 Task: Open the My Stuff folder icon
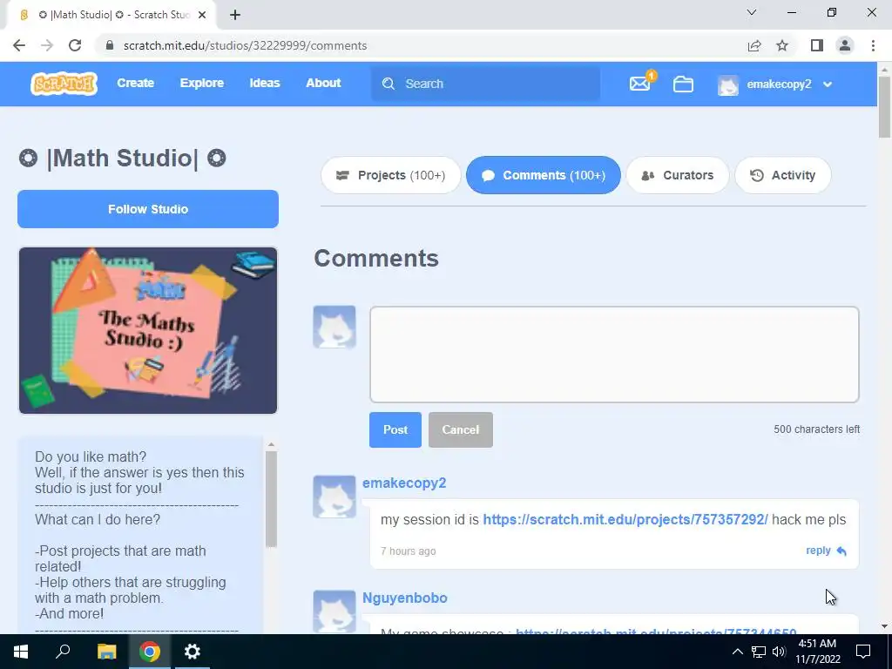pos(683,84)
